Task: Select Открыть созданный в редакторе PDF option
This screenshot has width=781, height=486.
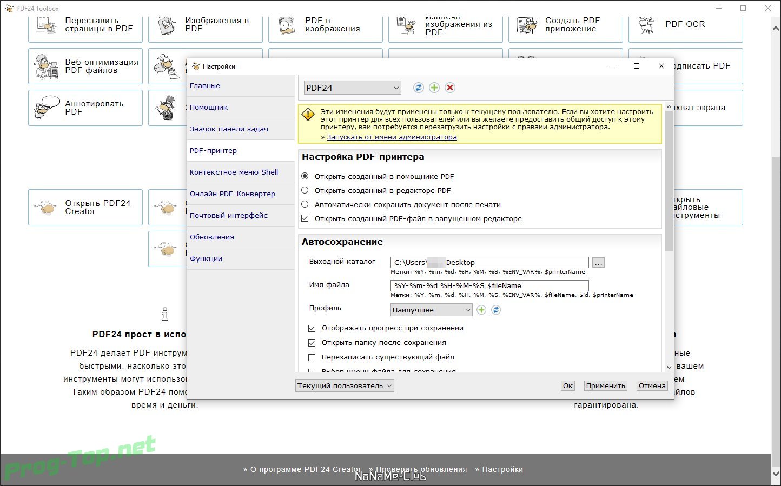Action: (305, 190)
